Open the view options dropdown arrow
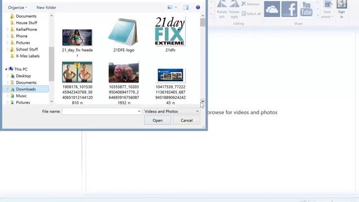The width and height of the screenshot is (359, 202). click(176, 7)
